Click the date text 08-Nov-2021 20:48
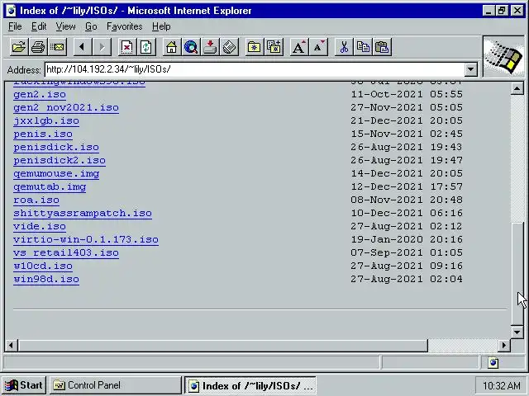This screenshot has height=396, width=529. point(407,200)
